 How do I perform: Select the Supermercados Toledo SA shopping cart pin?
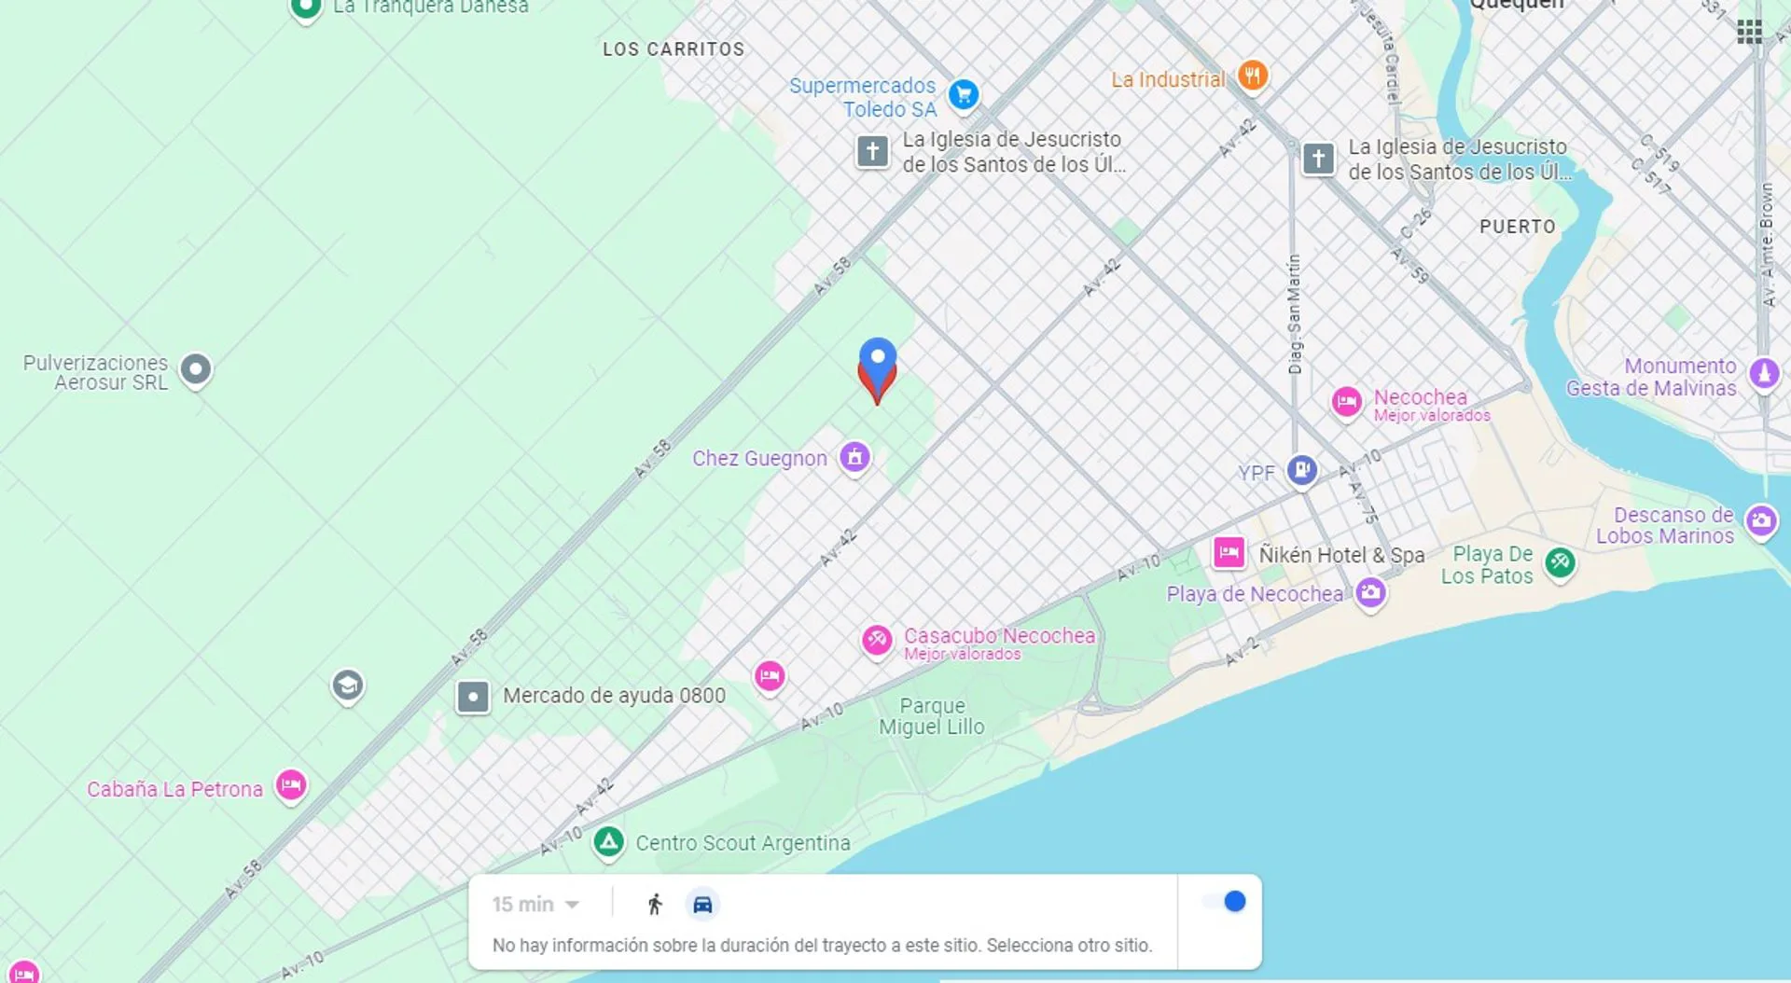963,94
